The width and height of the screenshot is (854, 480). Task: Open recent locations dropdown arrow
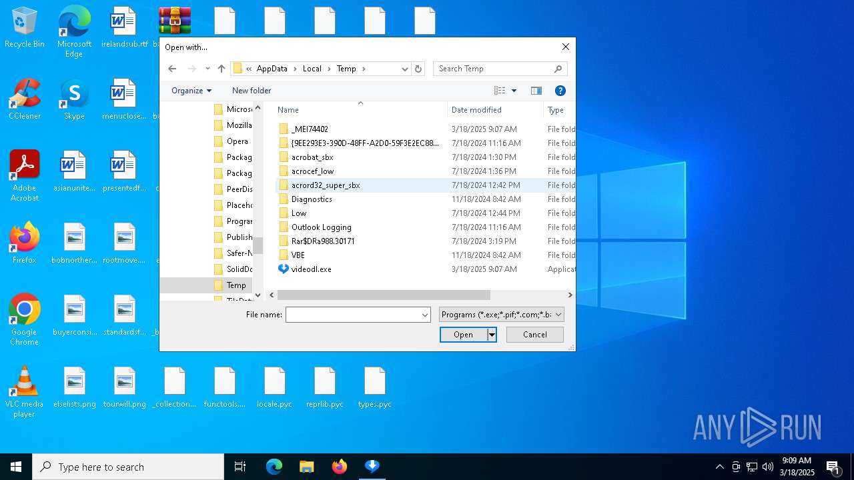click(207, 69)
